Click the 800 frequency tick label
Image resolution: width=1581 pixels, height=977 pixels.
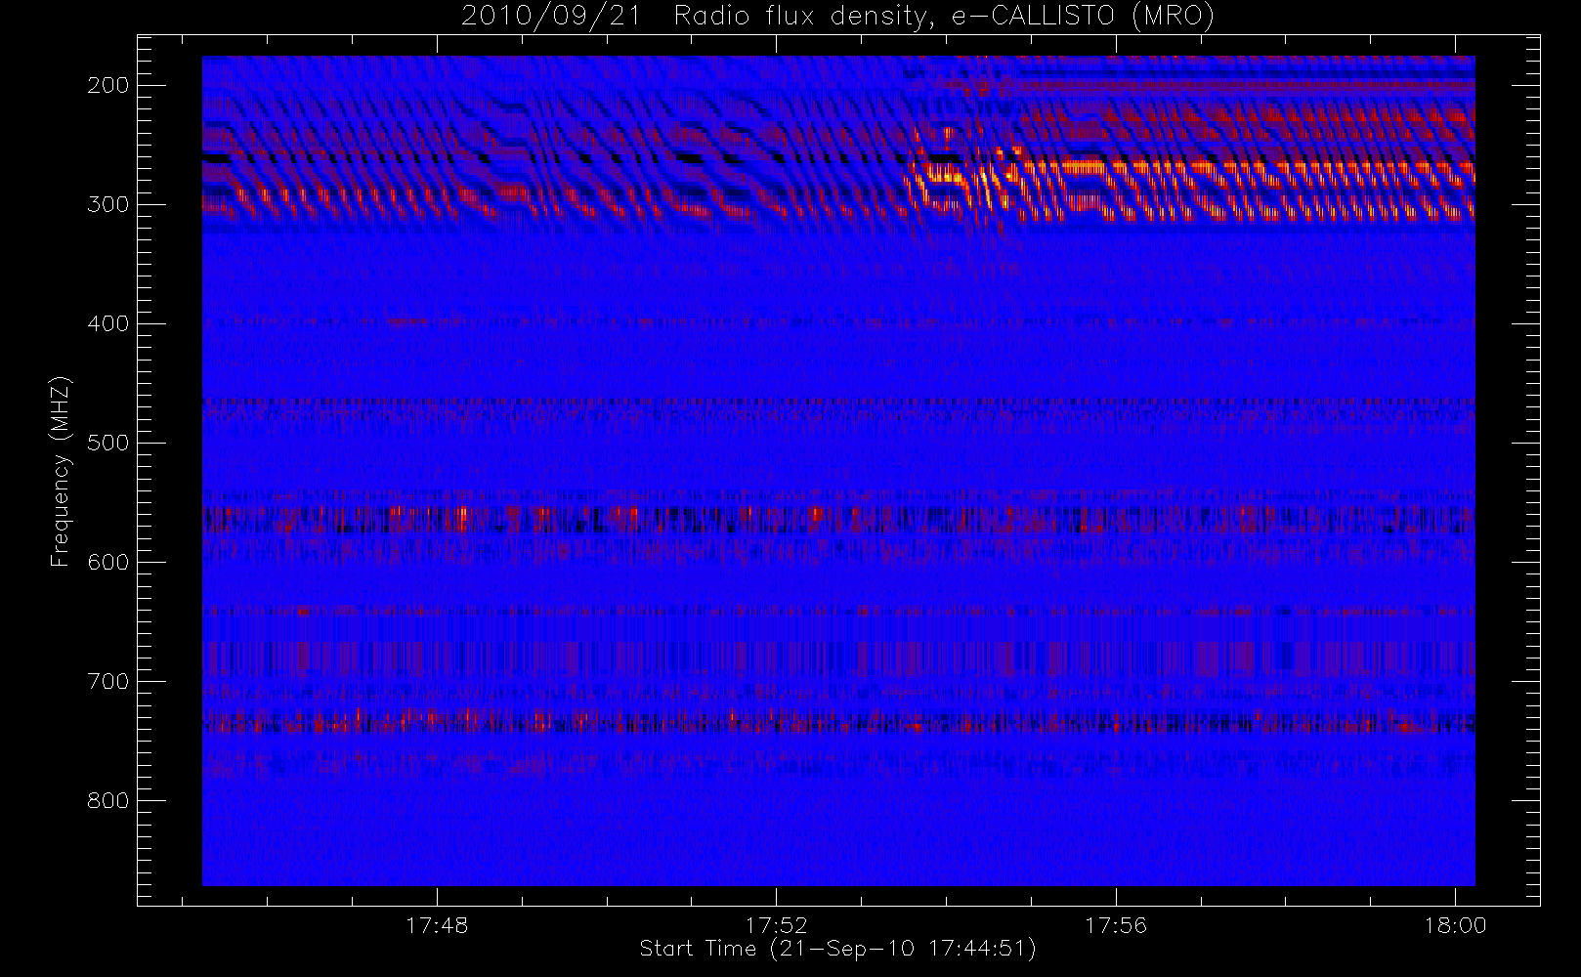(108, 800)
